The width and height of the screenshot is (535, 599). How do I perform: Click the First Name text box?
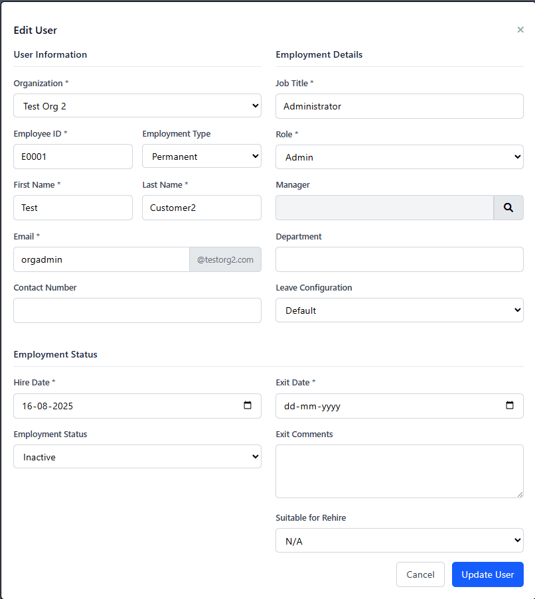coord(73,208)
